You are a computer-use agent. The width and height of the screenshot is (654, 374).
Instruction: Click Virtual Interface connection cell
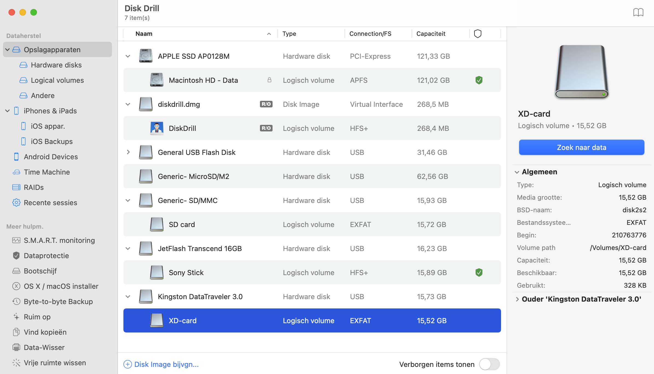[x=376, y=104]
